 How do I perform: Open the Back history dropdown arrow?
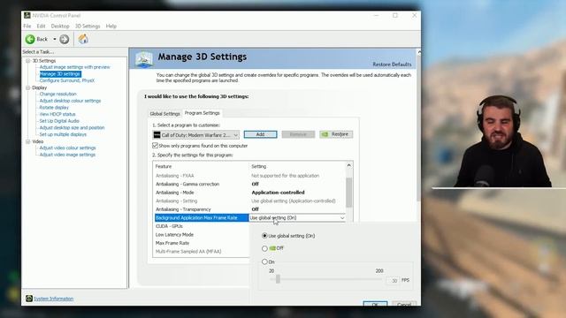coord(55,39)
